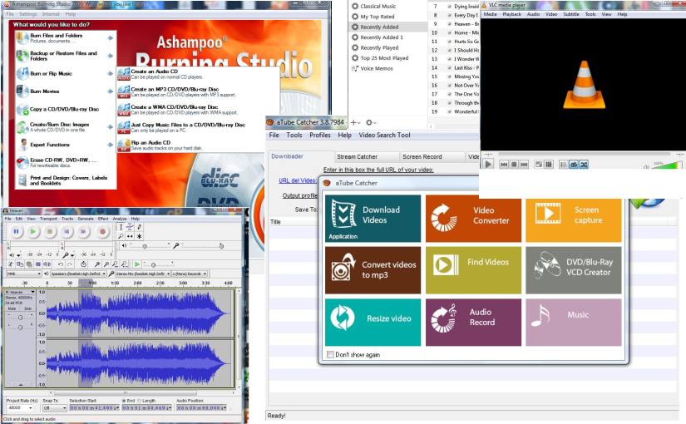This screenshot has width=686, height=424.
Task: Select the Length radio button in Audacity
Action: [140, 401]
